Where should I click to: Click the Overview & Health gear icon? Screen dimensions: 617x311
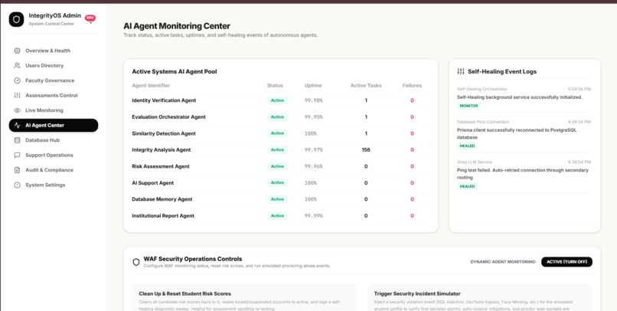17,51
